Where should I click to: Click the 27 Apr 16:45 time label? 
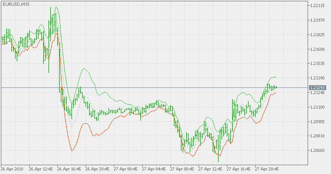pos(238,169)
